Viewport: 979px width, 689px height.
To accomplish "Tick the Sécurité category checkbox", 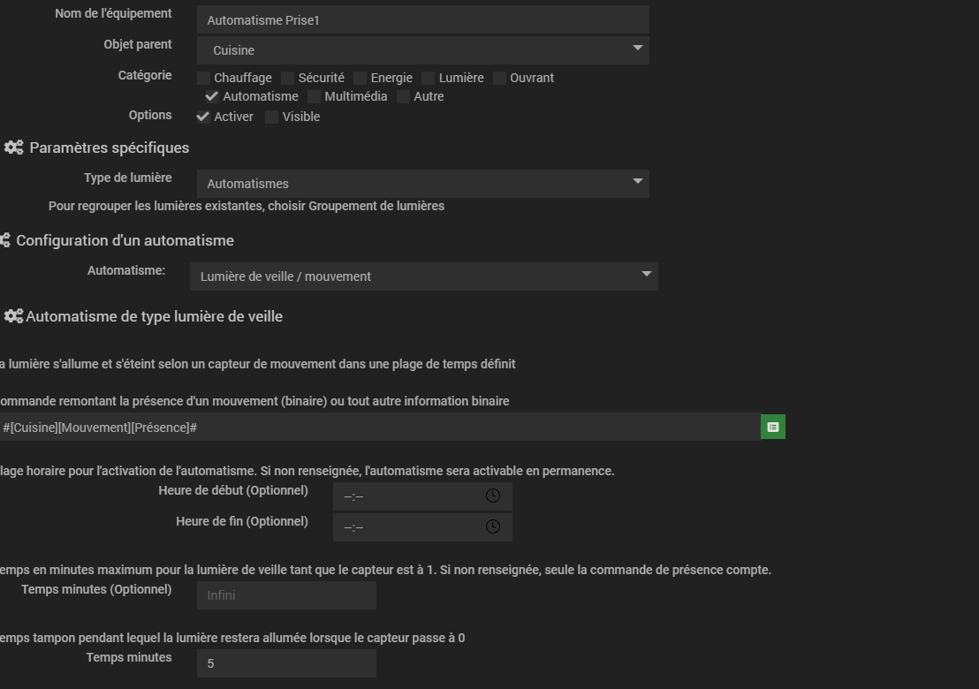I will coord(288,78).
